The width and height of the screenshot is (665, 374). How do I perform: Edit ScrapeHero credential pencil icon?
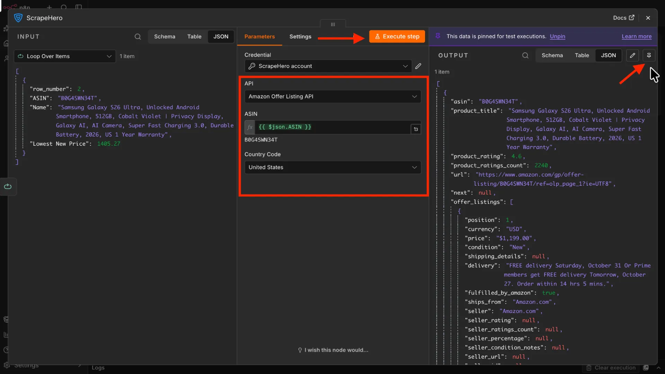point(418,66)
